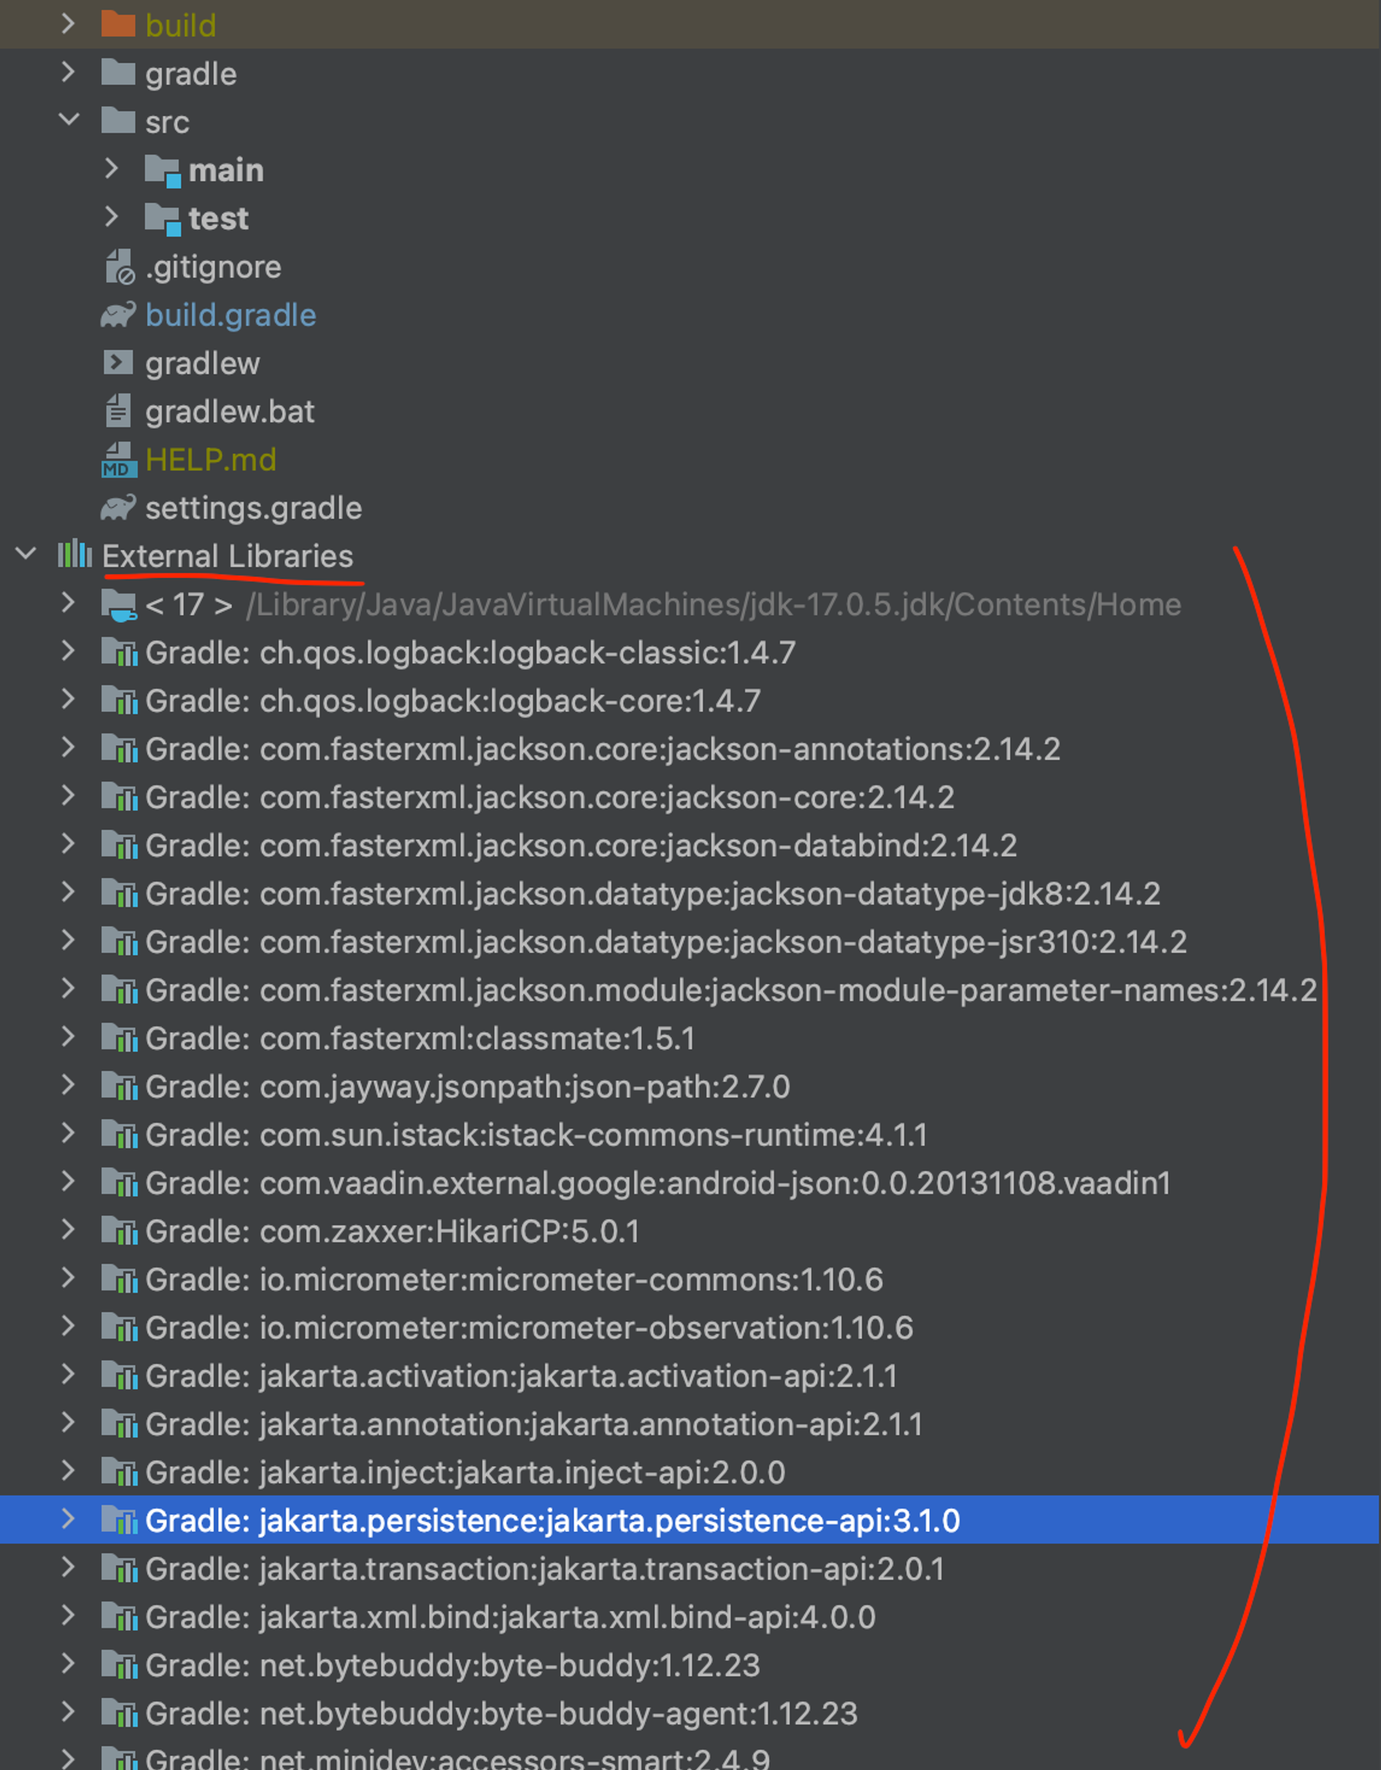Expand the selected jakarta.persistence-api library
The width and height of the screenshot is (1381, 1770).
coord(69,1520)
